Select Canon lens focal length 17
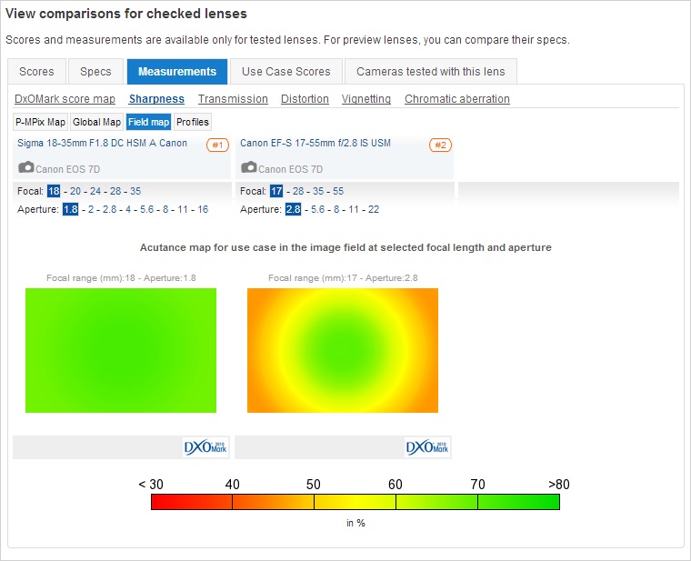Viewport: 691px width, 561px height. click(x=276, y=191)
